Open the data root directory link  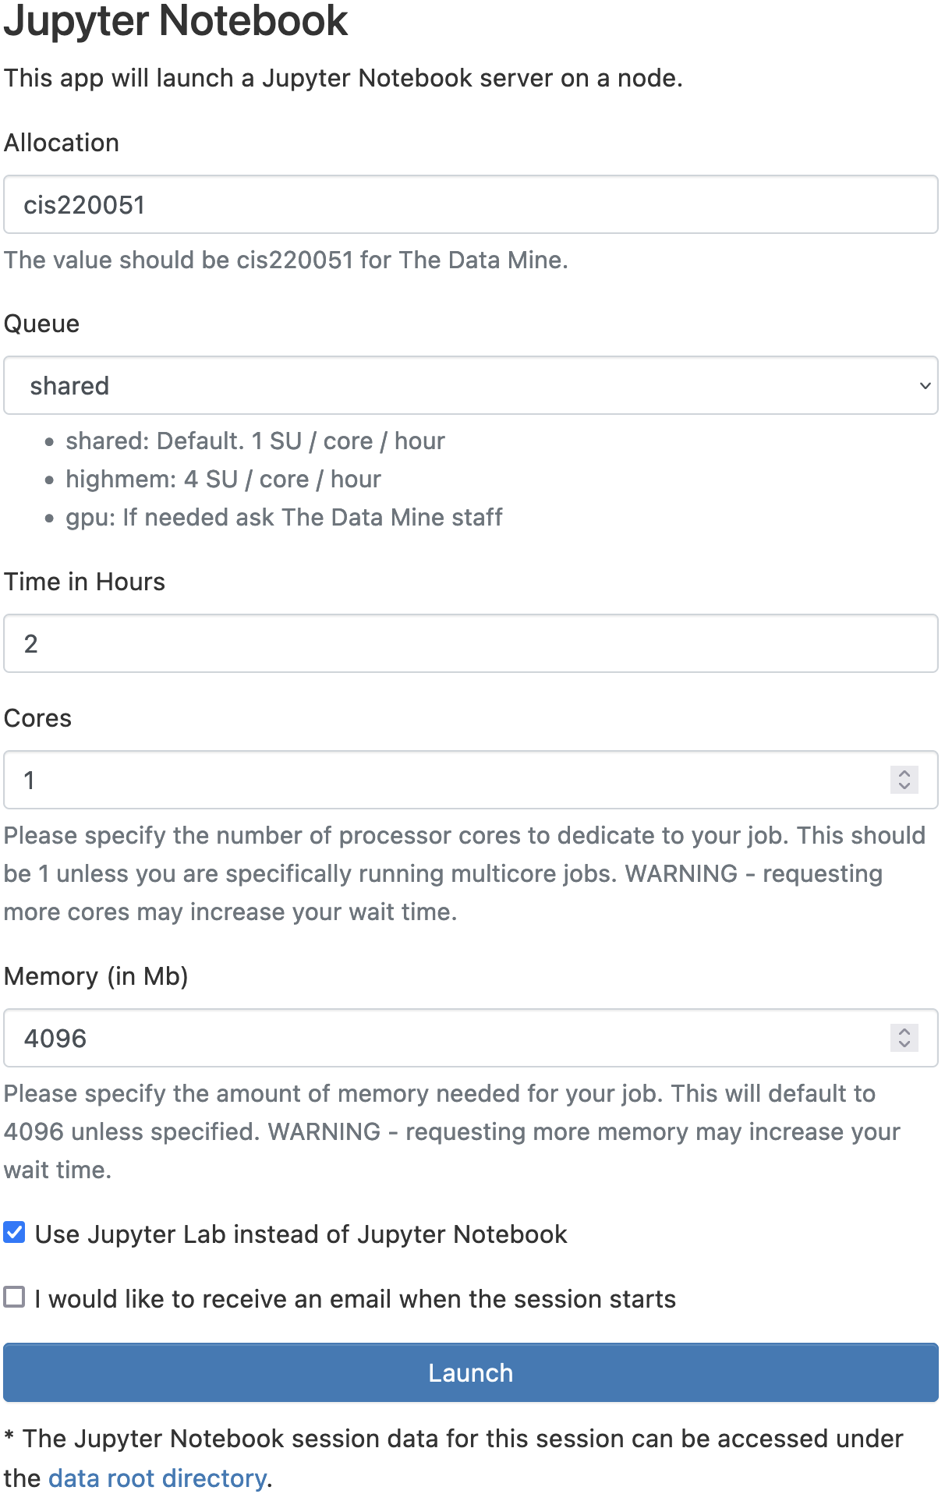(156, 1478)
